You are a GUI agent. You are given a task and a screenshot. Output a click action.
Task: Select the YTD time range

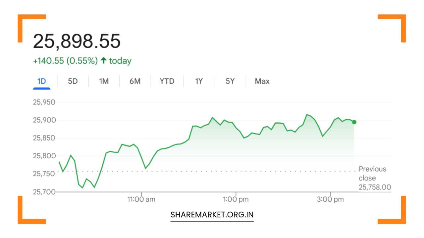pos(167,81)
